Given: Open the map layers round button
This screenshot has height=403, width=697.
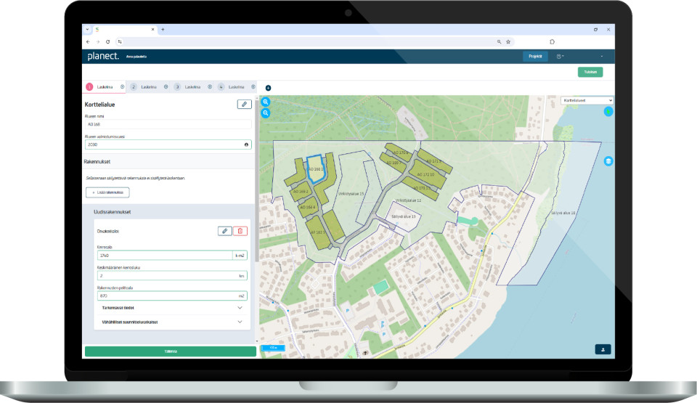Looking at the screenshot, I should [x=608, y=161].
